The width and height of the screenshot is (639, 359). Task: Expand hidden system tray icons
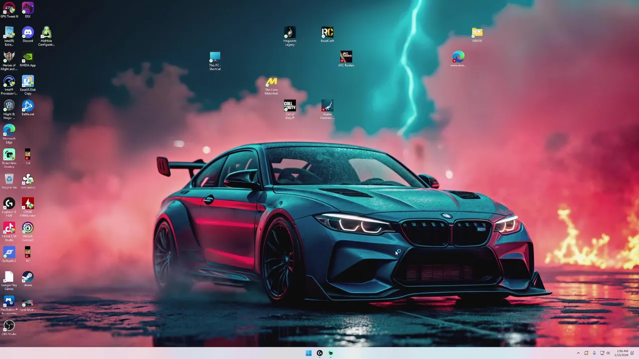(579, 353)
